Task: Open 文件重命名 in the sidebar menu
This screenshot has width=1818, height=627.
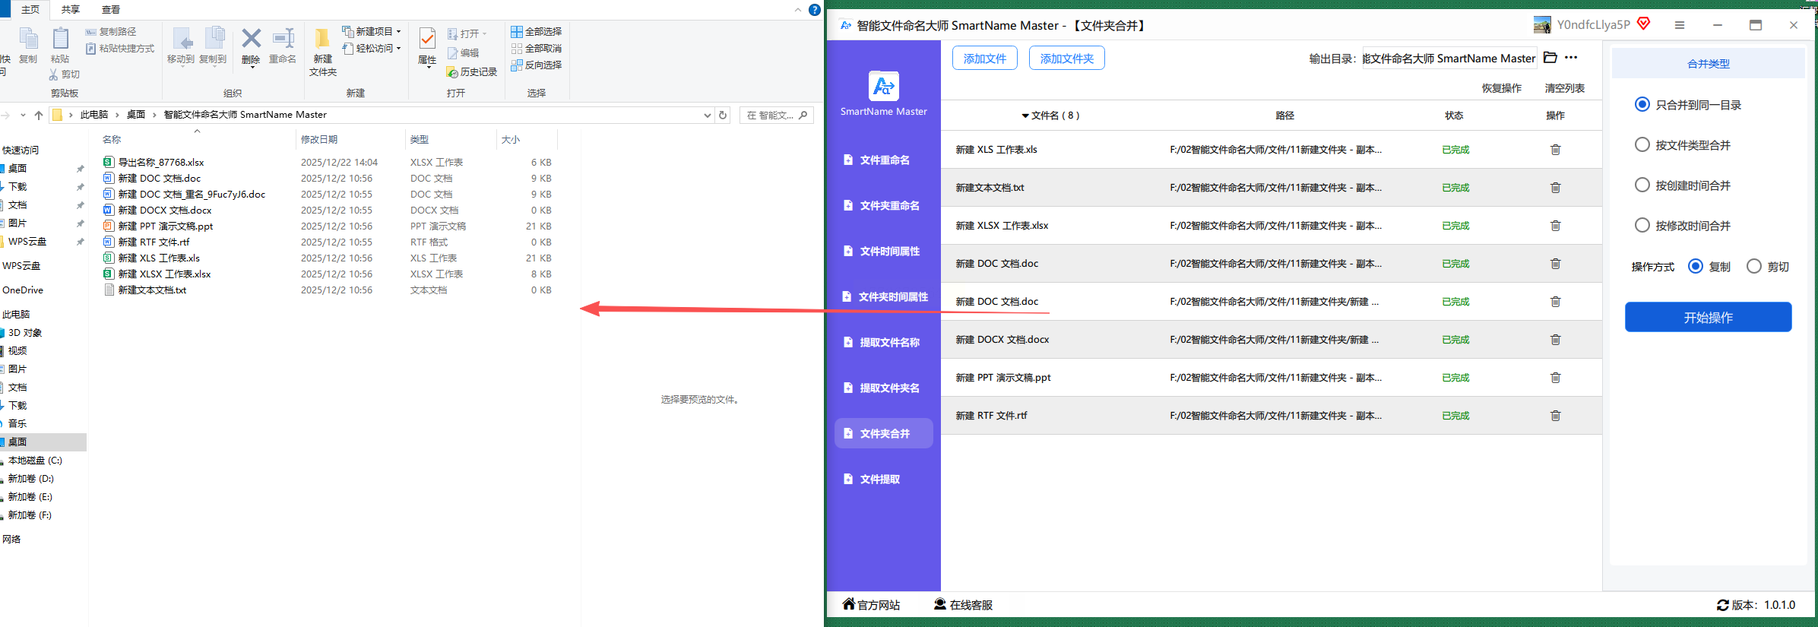Action: (884, 160)
